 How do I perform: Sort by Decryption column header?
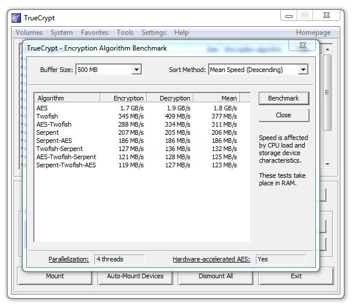pyautogui.click(x=170, y=98)
